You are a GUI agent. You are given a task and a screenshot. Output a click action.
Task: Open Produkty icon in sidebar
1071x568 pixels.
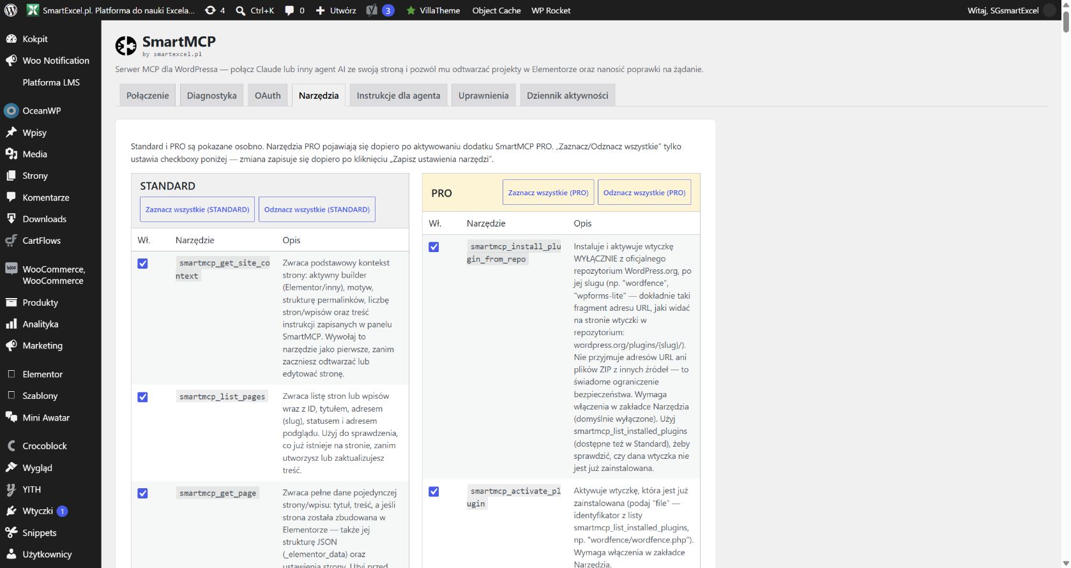pos(11,303)
